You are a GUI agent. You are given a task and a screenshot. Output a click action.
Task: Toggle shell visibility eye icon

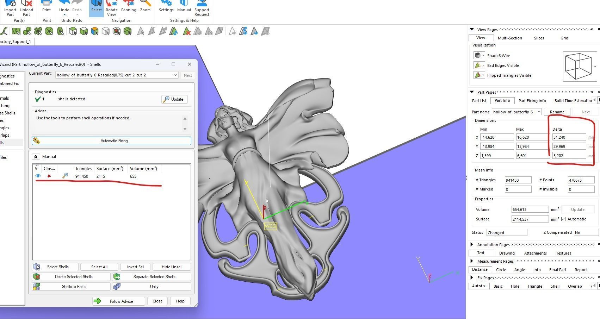click(38, 176)
